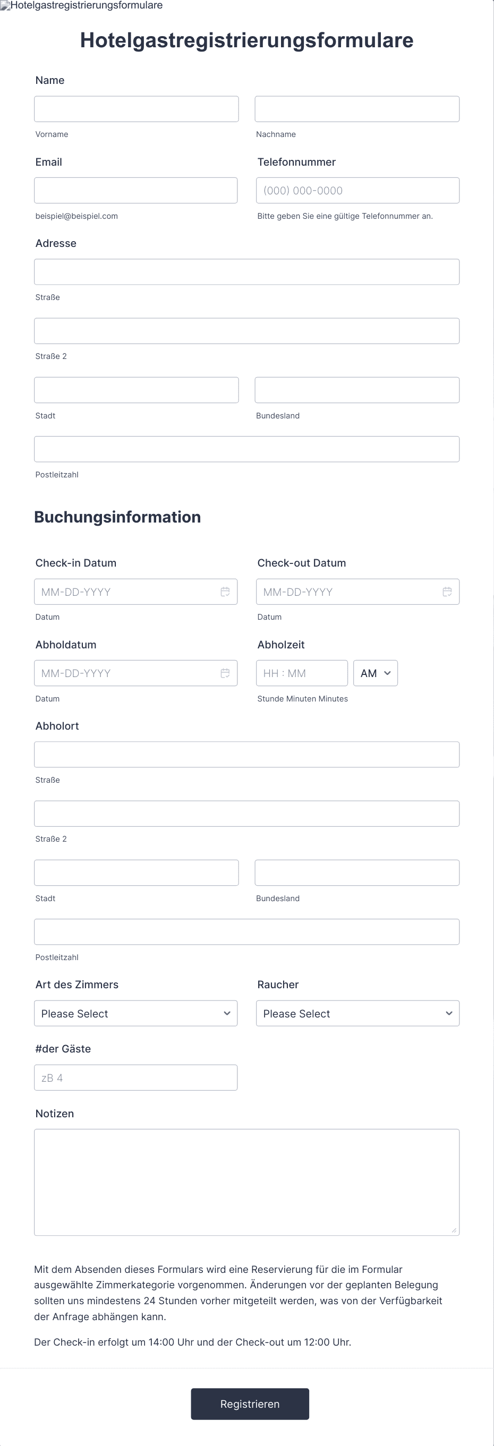This screenshot has width=494, height=1446.
Task: Open the Check-out Datum calendar picker
Action: pos(447,591)
